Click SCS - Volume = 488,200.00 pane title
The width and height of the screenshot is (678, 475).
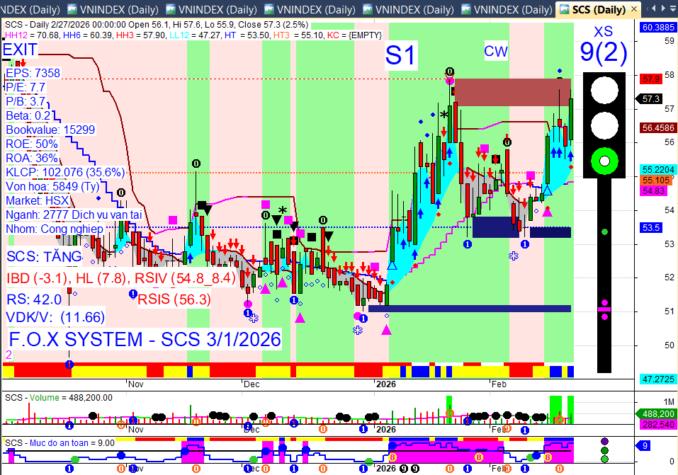[x=59, y=398]
